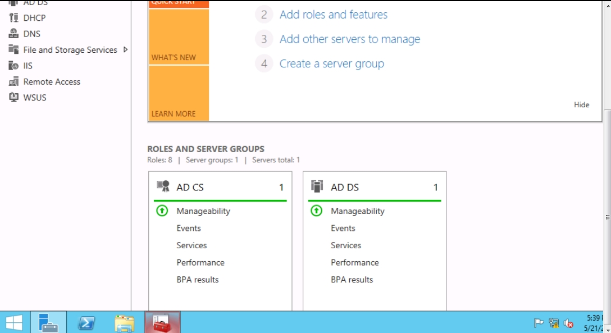Screen dimensions: 611x333
Task: Open AD DS Events details
Action: coord(343,228)
